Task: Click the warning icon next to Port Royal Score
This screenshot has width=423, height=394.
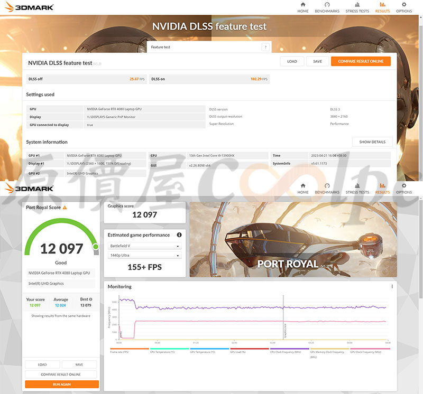Action: click(65, 208)
